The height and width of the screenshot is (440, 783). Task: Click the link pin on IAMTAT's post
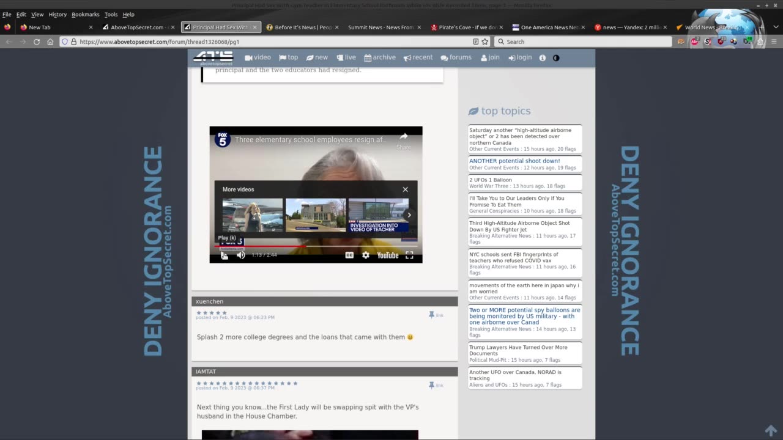[436, 385]
